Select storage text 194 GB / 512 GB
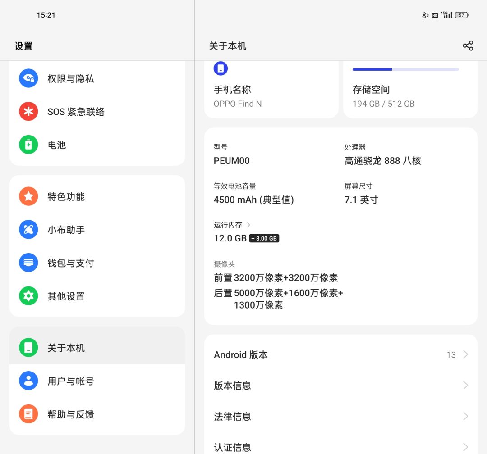Image resolution: width=487 pixels, height=454 pixels. click(x=384, y=104)
